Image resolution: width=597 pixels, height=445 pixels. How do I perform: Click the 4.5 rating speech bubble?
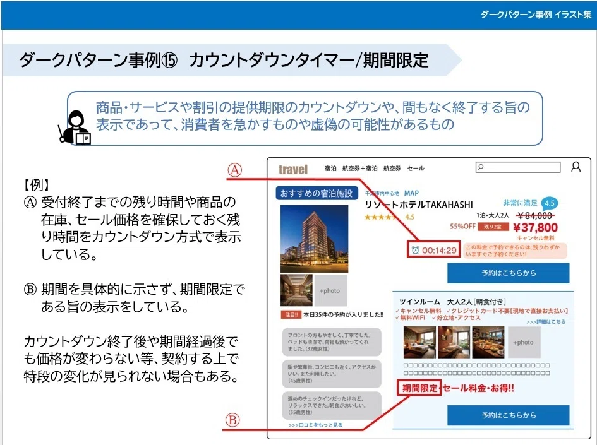[x=549, y=203]
